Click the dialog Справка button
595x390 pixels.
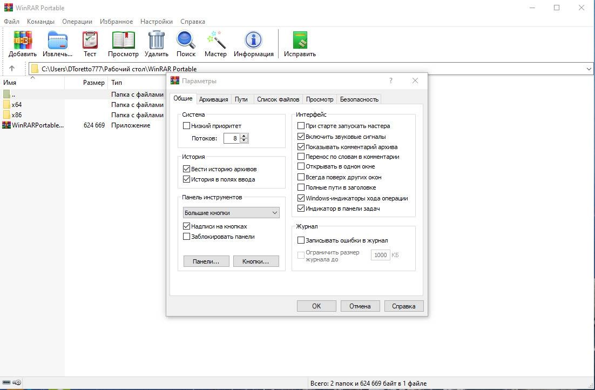pos(404,306)
